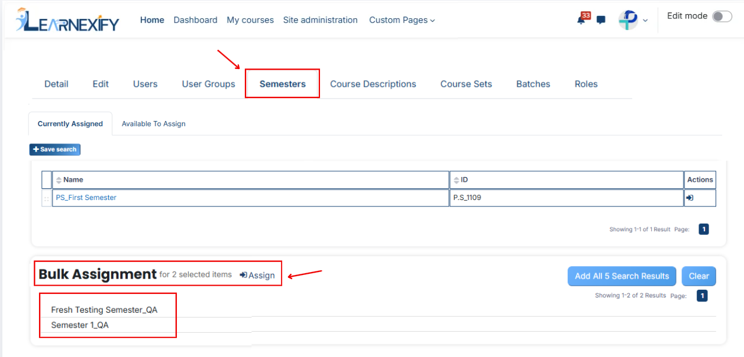Open the Course Sets tab
744x357 pixels.
[466, 84]
